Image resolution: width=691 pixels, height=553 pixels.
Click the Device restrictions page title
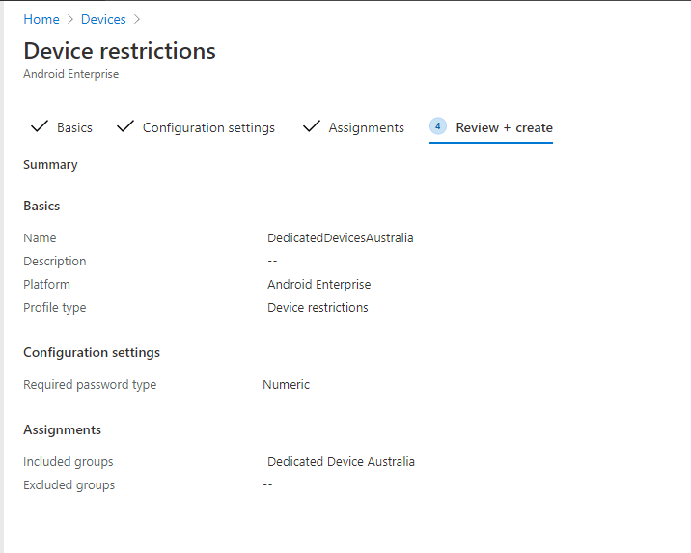tap(120, 51)
